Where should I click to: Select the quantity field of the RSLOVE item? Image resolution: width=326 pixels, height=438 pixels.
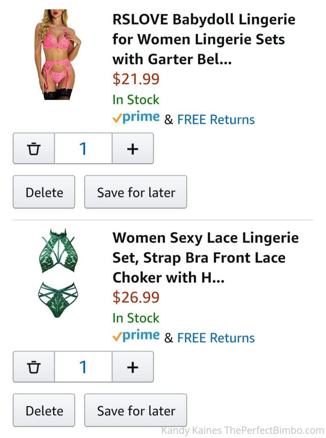(x=83, y=149)
